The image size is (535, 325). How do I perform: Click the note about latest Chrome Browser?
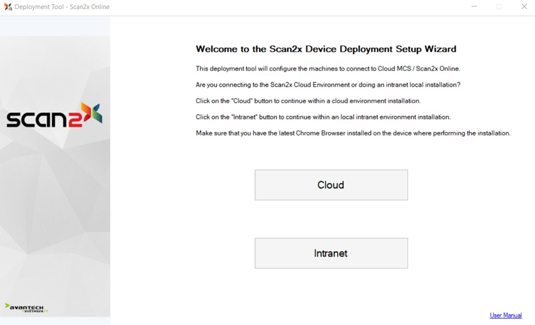pos(353,133)
